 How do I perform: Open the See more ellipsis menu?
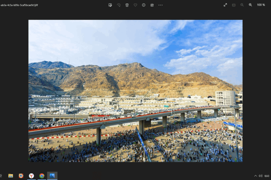pos(161,5)
